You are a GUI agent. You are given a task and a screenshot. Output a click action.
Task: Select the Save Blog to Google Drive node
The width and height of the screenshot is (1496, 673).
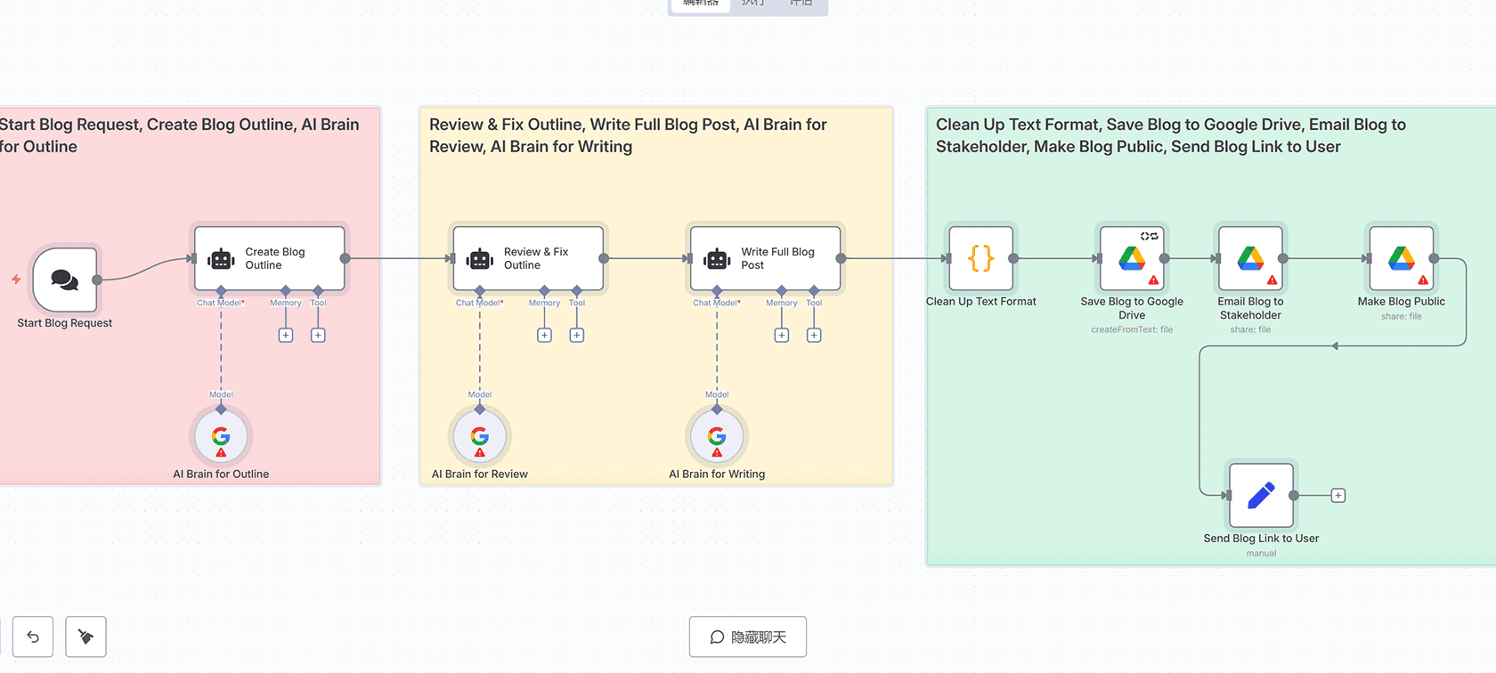click(x=1132, y=259)
